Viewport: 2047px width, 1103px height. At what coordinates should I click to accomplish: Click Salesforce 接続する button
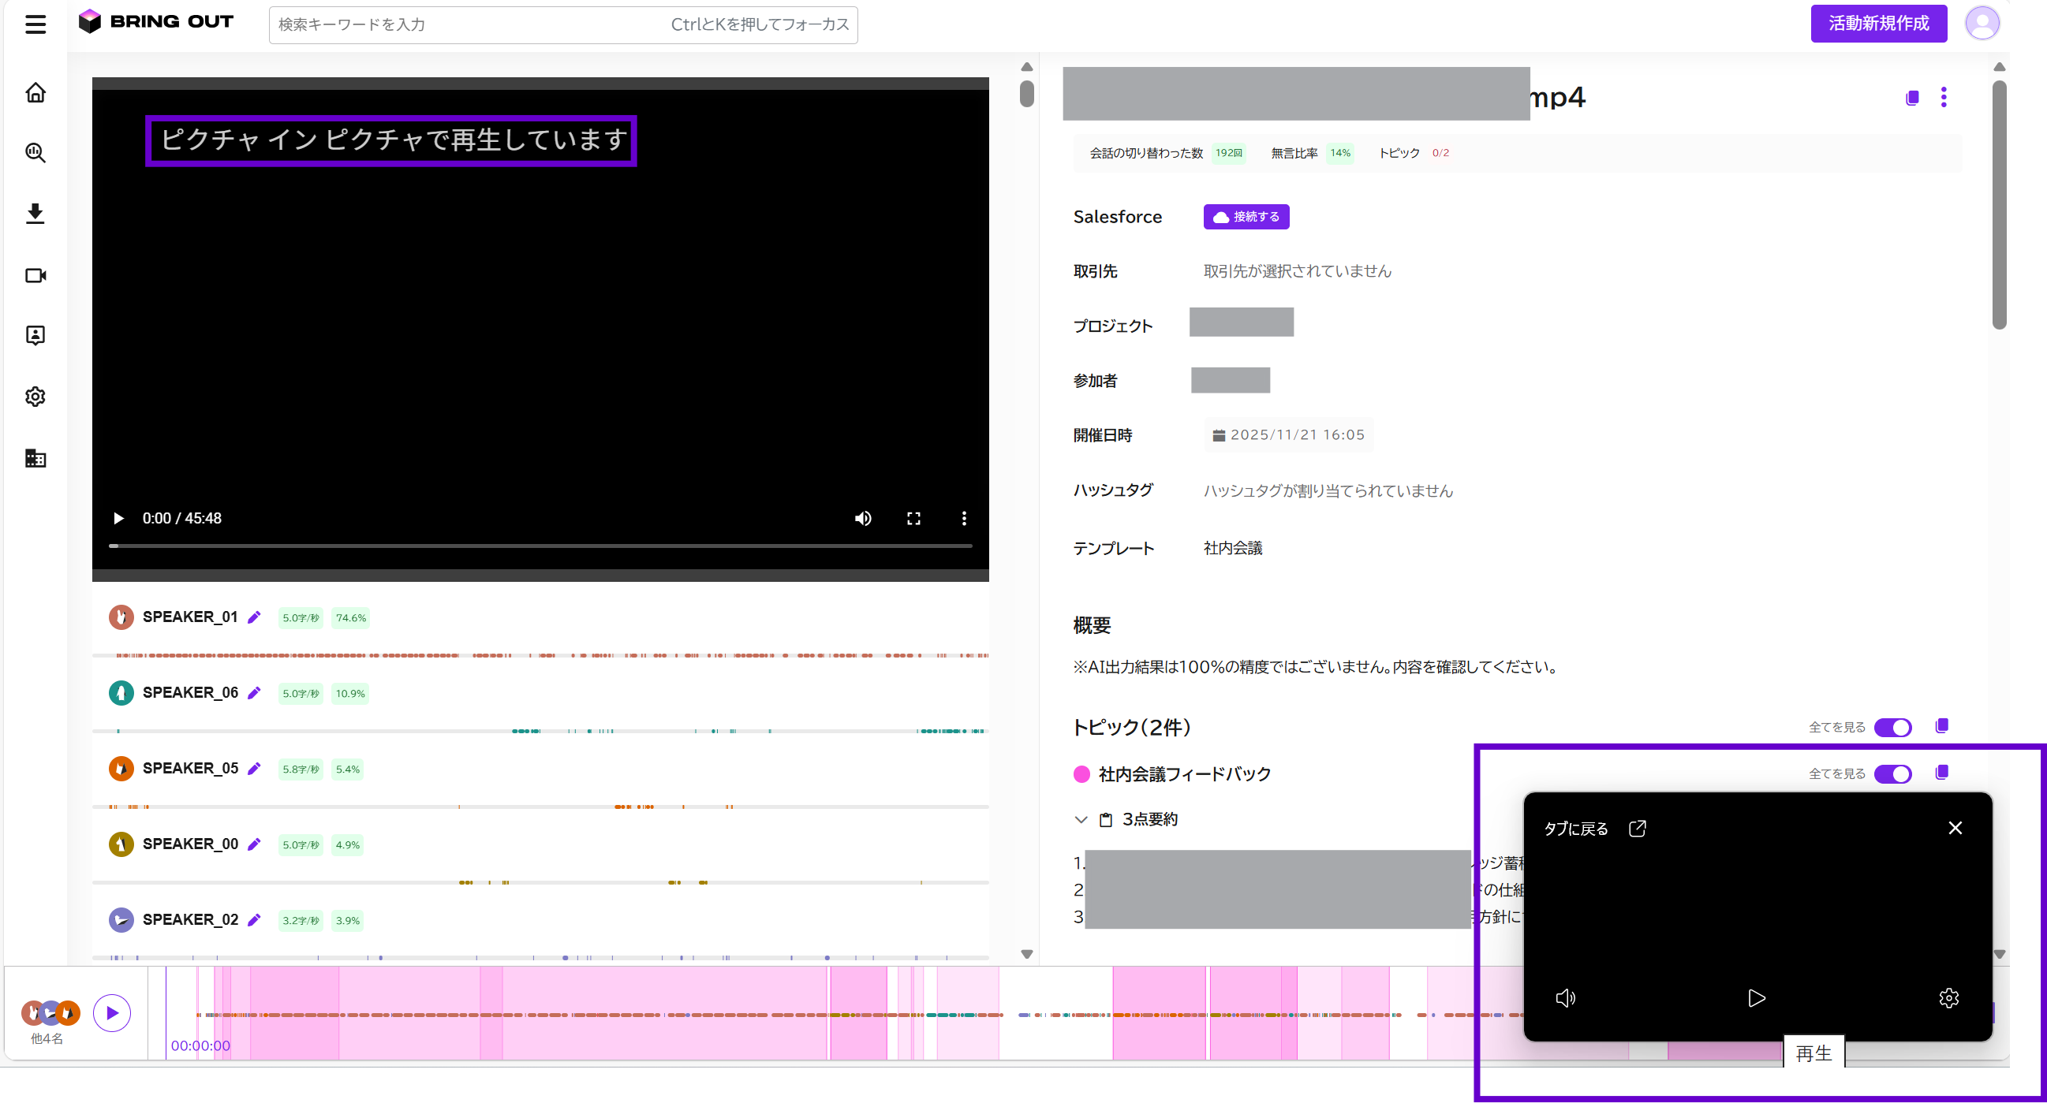(x=1246, y=217)
